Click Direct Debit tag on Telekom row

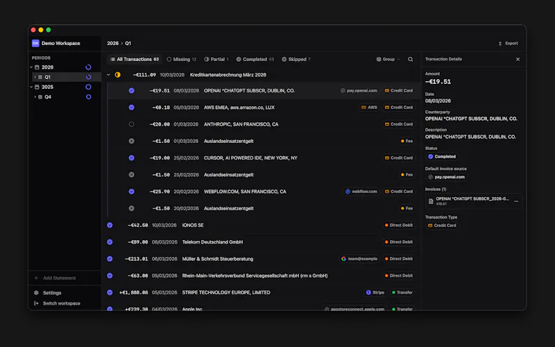point(398,242)
